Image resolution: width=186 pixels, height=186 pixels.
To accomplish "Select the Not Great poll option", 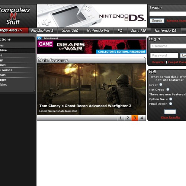I will pos(168,89).
